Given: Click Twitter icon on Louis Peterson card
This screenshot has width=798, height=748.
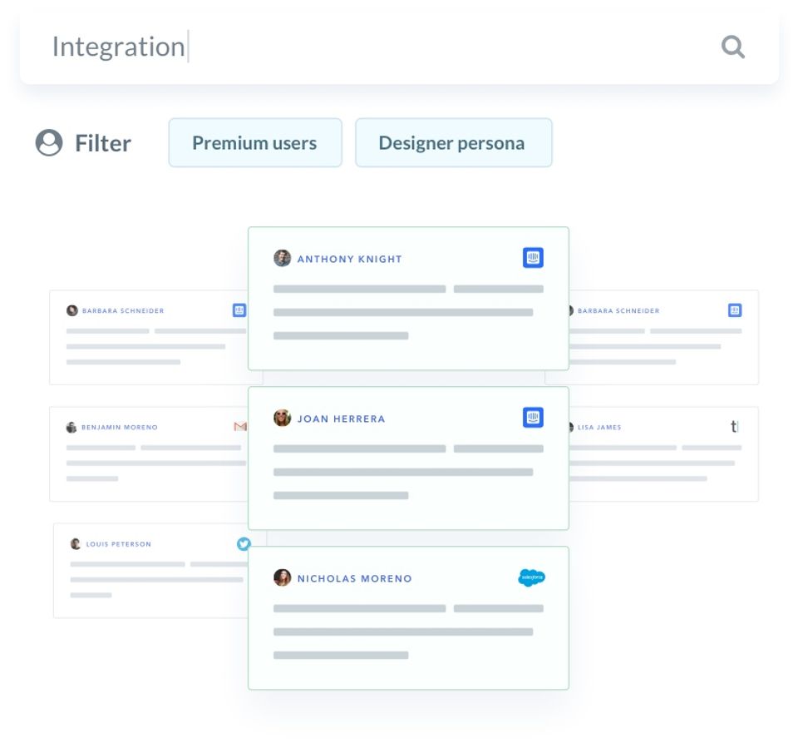Looking at the screenshot, I should pyautogui.click(x=244, y=543).
